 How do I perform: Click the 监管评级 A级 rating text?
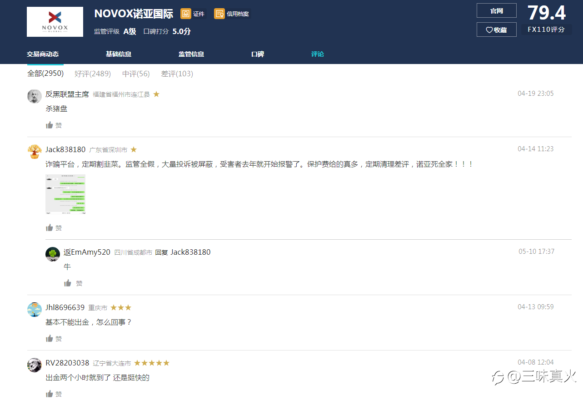click(115, 32)
